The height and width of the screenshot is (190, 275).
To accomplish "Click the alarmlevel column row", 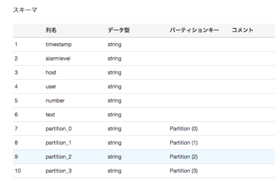I will (144, 58).
